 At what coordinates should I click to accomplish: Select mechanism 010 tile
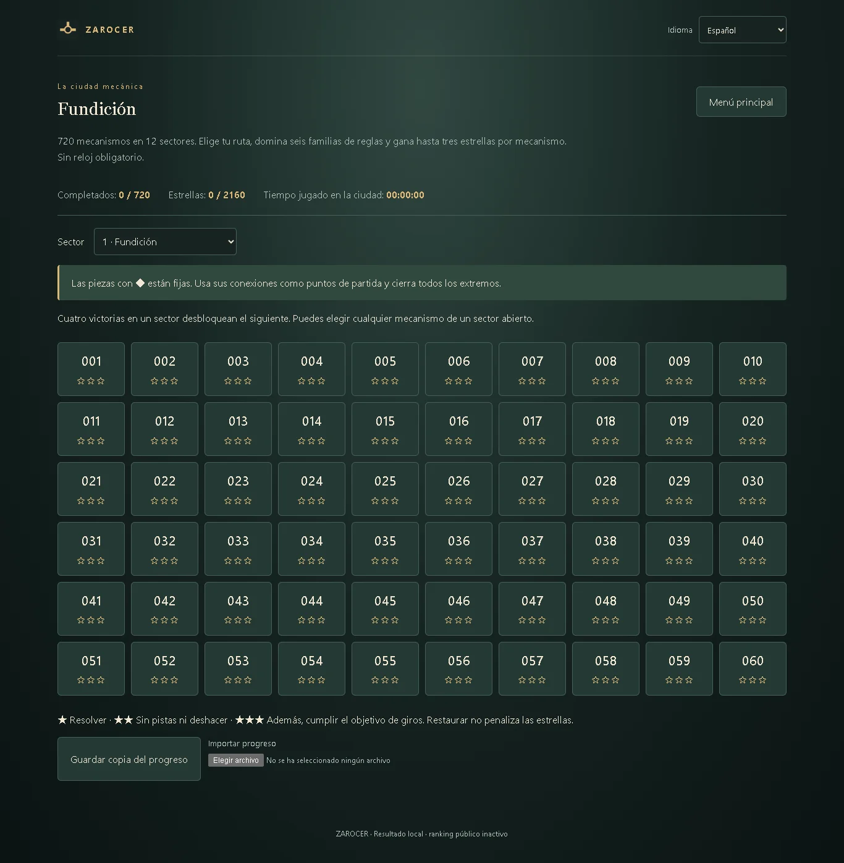pos(753,369)
